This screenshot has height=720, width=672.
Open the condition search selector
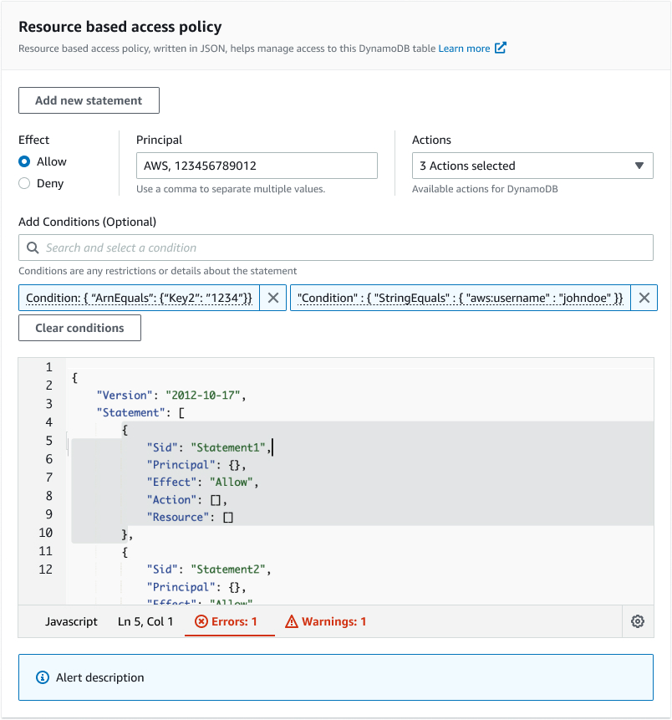tap(334, 248)
